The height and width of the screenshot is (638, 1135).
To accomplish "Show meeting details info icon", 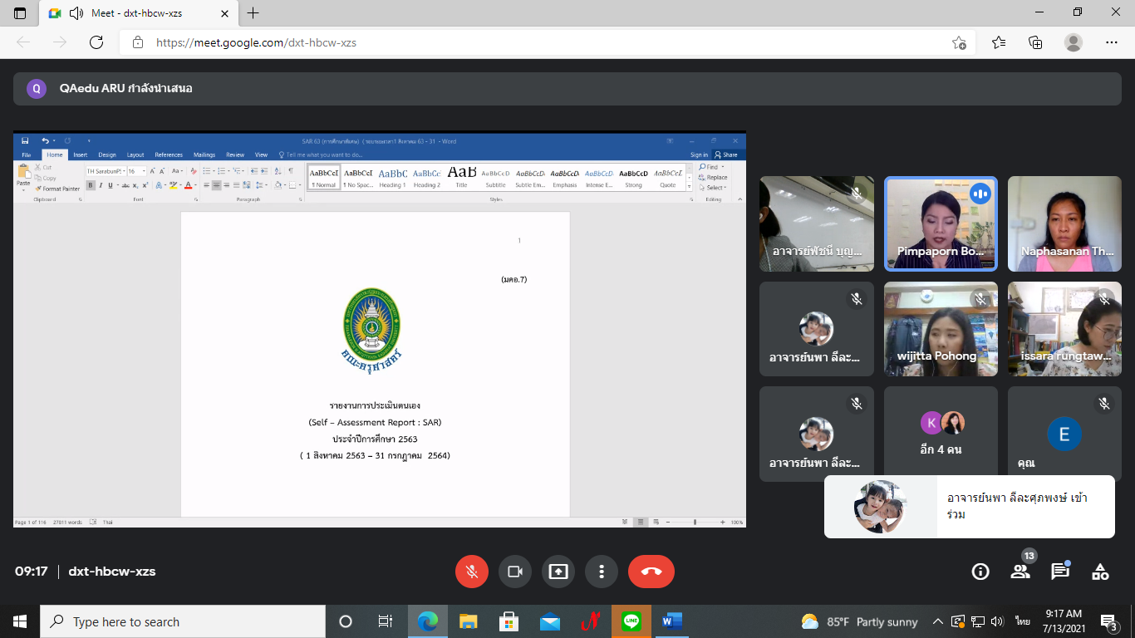I will click(980, 572).
